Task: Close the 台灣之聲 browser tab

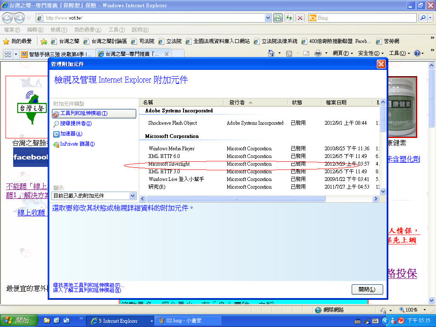Action: click(x=166, y=54)
